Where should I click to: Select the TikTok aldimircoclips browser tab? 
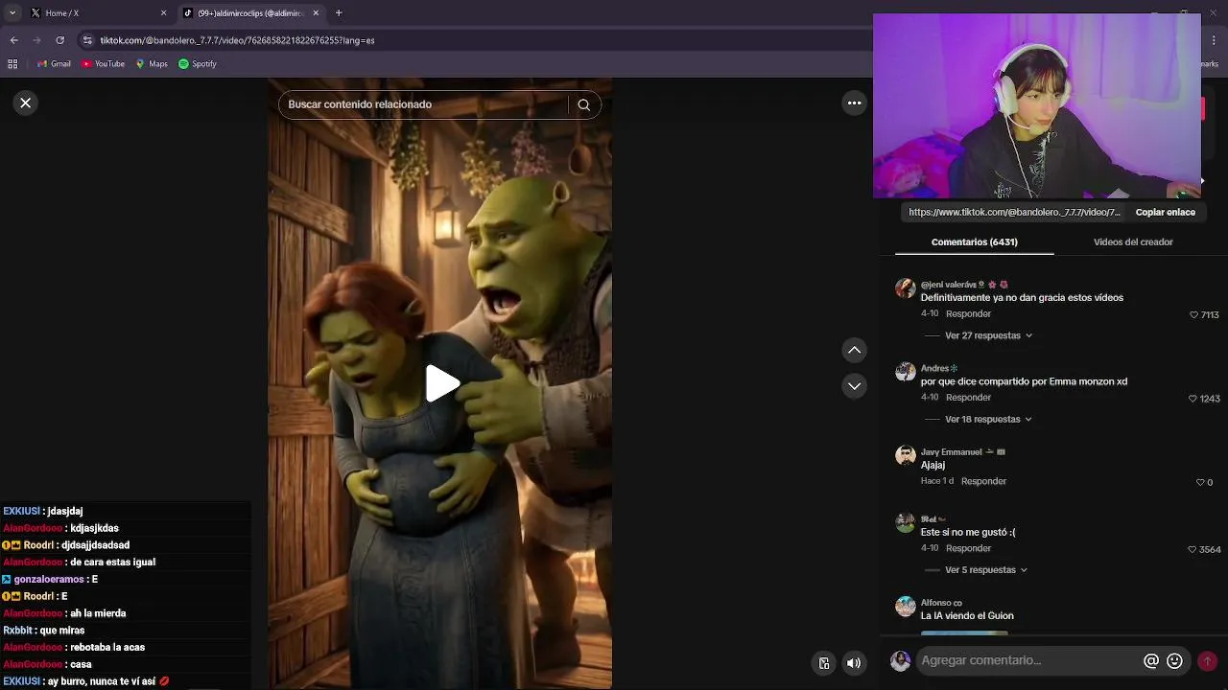tap(251, 12)
